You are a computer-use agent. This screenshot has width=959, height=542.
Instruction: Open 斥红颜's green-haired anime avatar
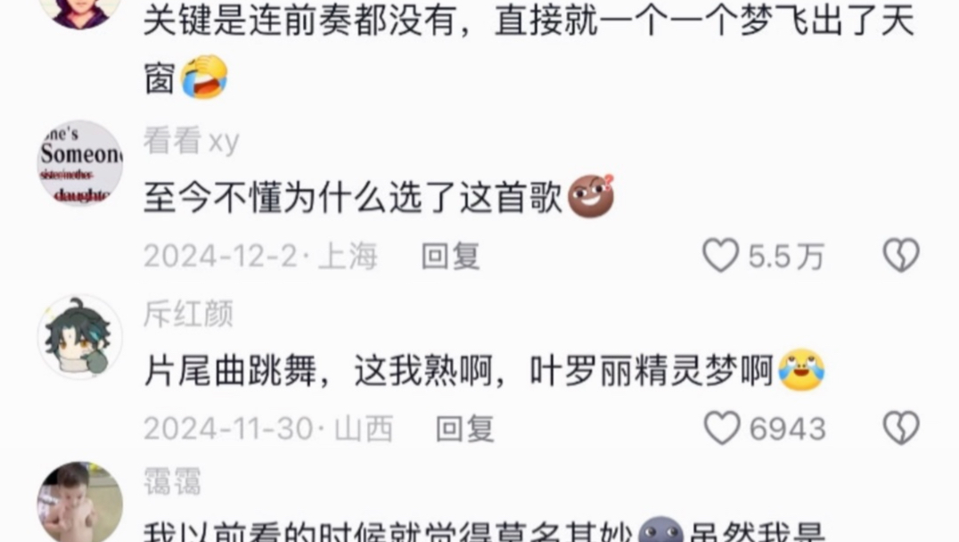(x=80, y=337)
